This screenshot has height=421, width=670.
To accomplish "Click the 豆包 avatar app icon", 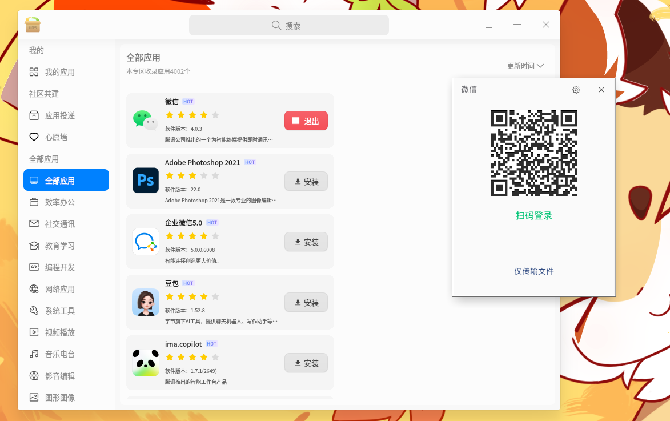I will (146, 302).
